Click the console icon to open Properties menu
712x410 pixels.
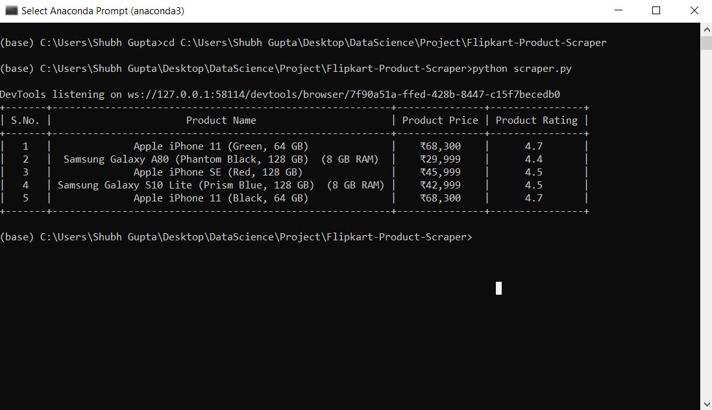click(10, 10)
